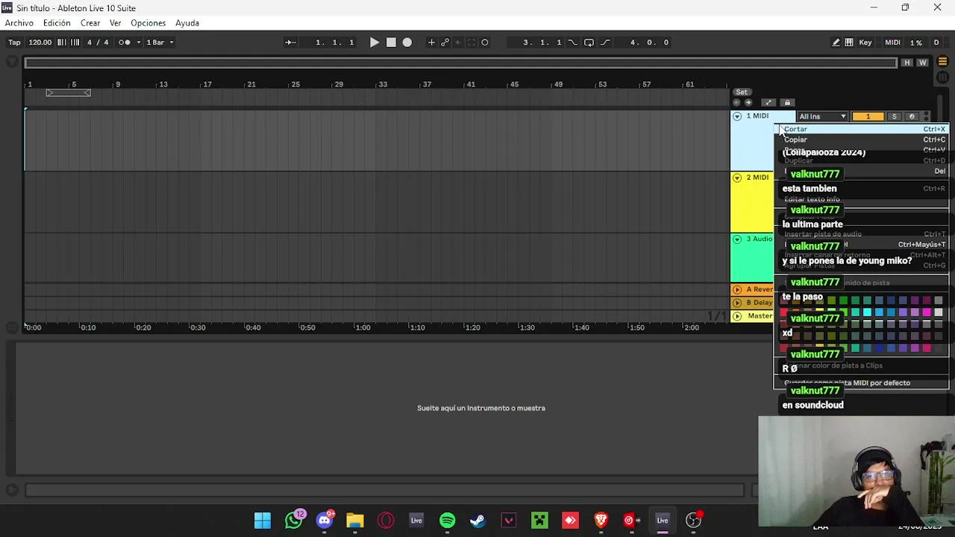Toggle the lock envelopes icon

[x=787, y=103]
